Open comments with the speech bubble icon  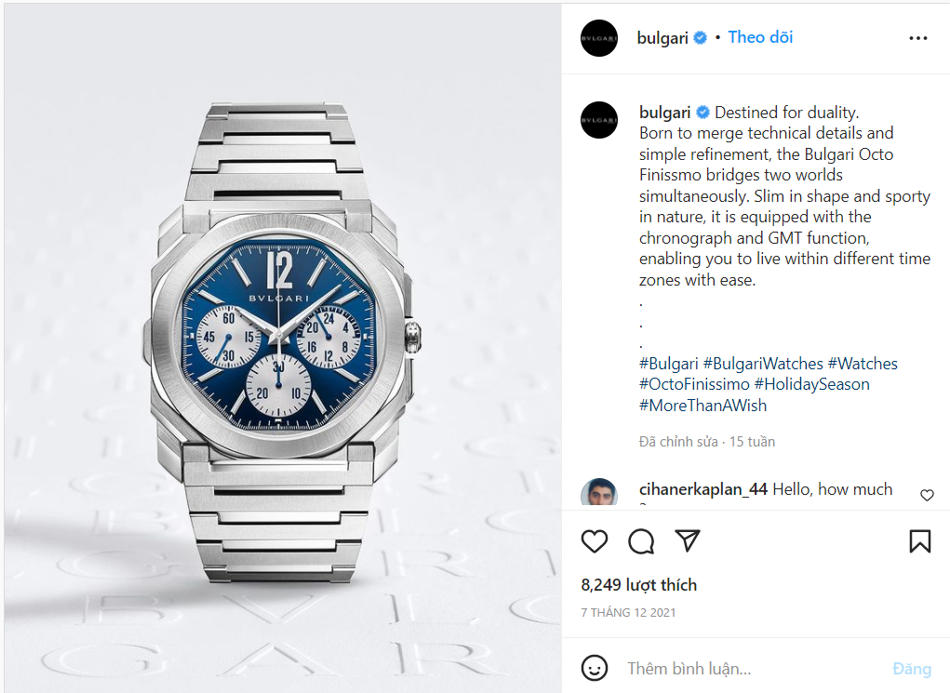click(640, 541)
